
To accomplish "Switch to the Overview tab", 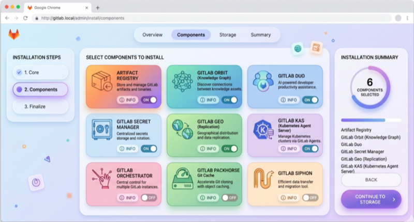I will tap(152, 35).
